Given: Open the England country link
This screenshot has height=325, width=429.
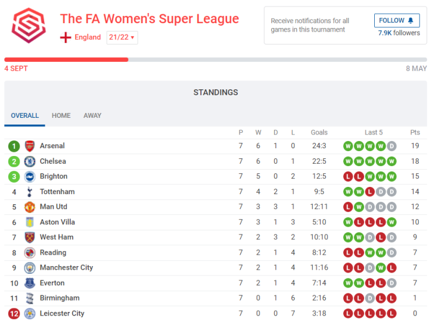Looking at the screenshot, I should 88,37.
